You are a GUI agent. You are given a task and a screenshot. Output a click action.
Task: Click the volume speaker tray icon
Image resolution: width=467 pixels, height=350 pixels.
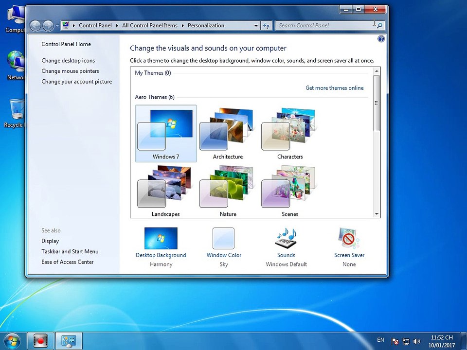[417, 341]
